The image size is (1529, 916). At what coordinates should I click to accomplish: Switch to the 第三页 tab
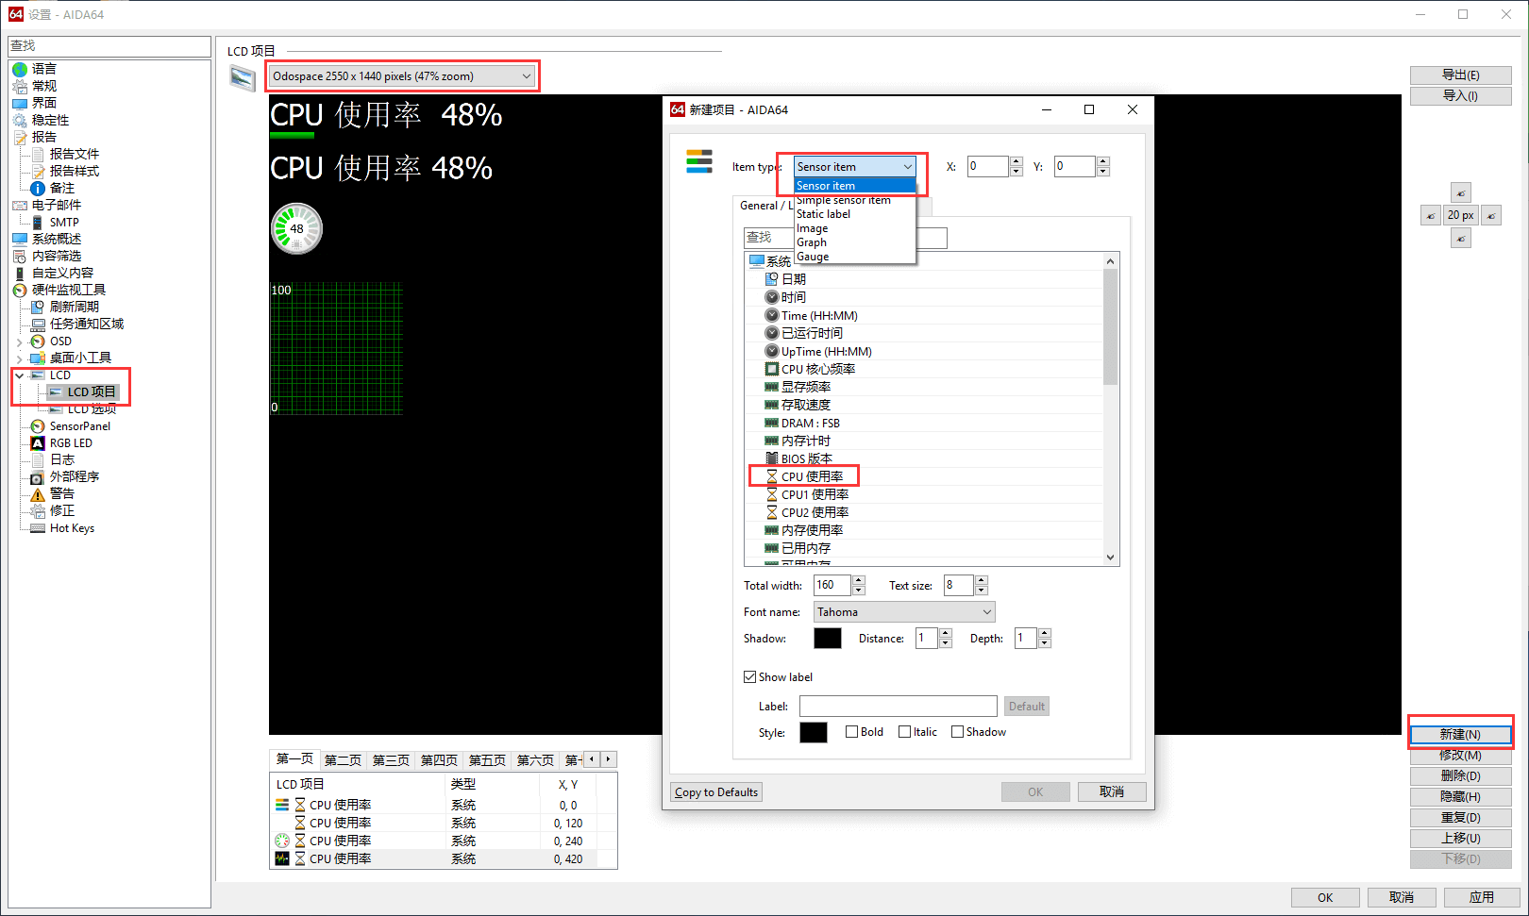tap(391, 760)
